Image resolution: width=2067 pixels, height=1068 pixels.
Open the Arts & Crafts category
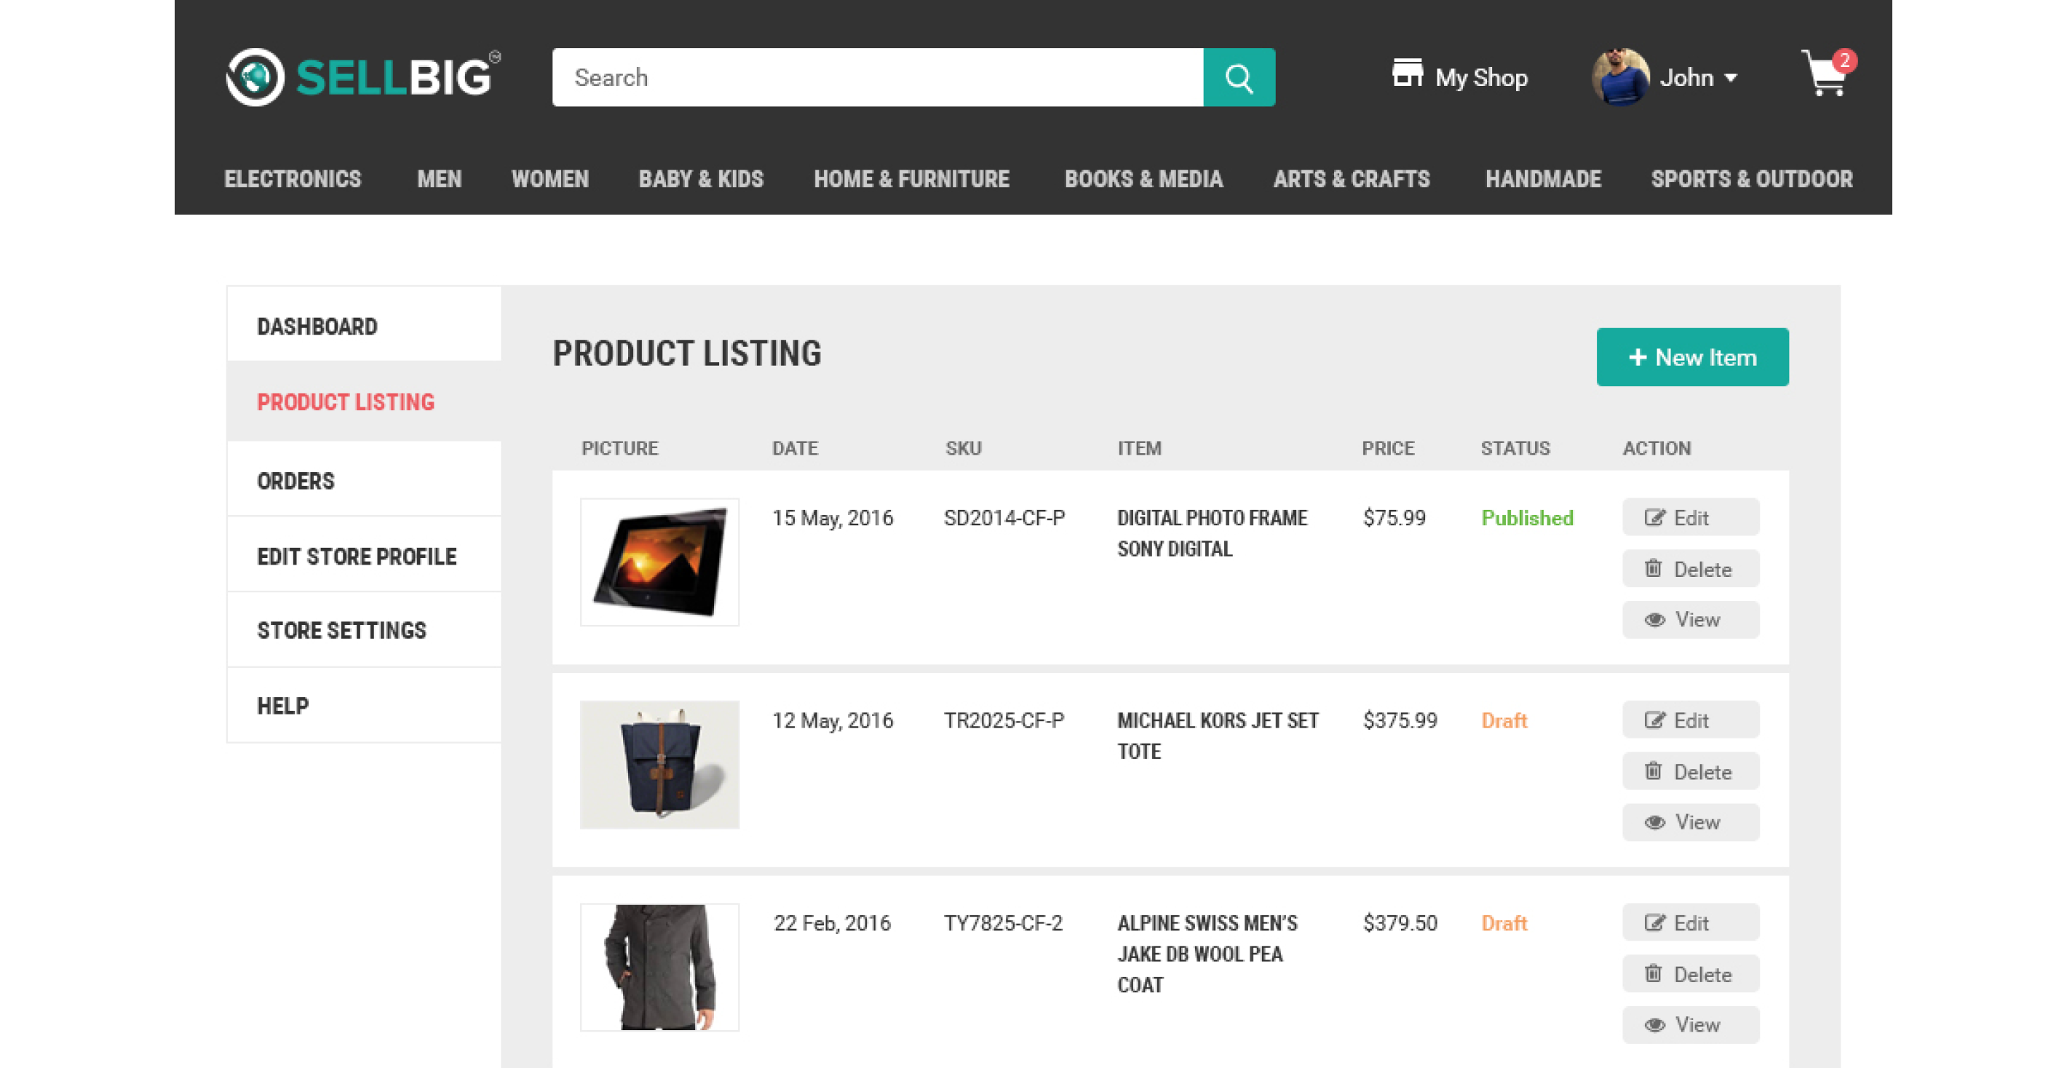pyautogui.click(x=1352, y=179)
